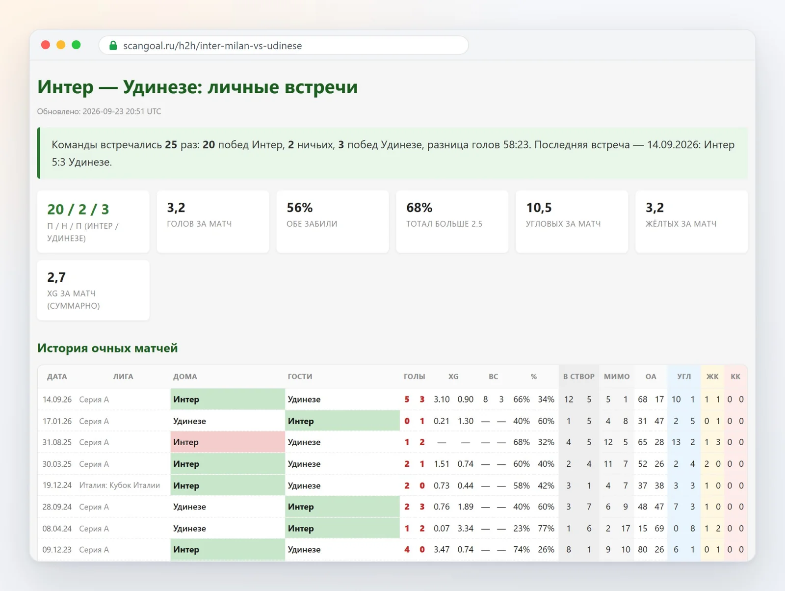The image size is (785, 591).
Task: Click xG value 3.10 in 14.09.26 row
Action: coord(442,400)
